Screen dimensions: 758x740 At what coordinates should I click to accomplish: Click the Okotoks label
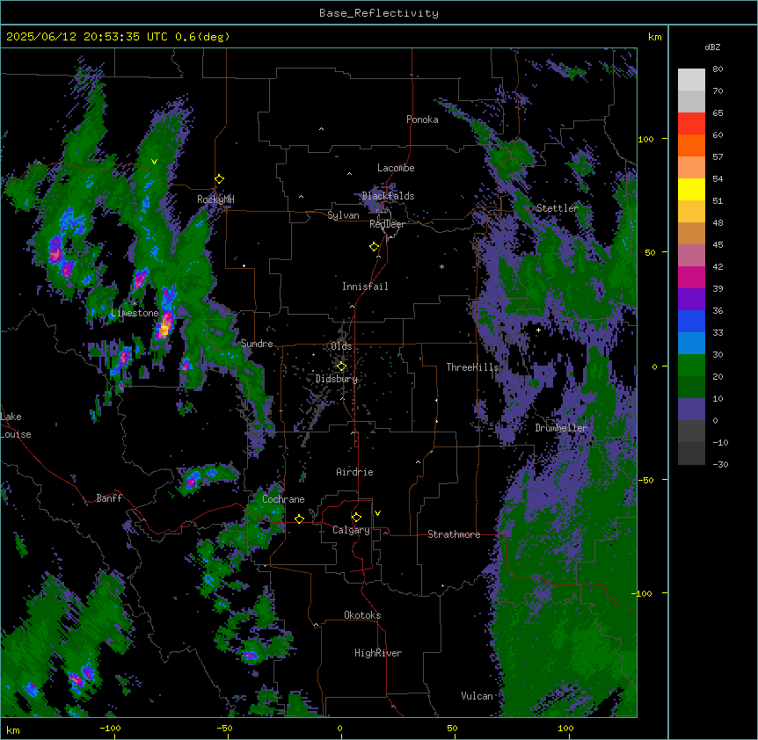point(362,615)
